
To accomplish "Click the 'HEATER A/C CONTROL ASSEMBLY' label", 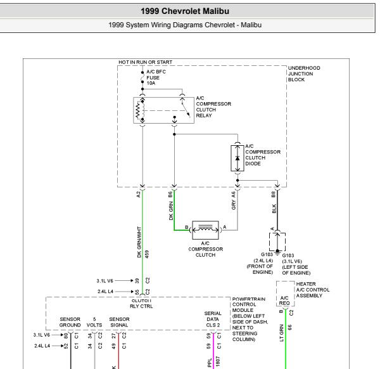I will (x=313, y=290).
